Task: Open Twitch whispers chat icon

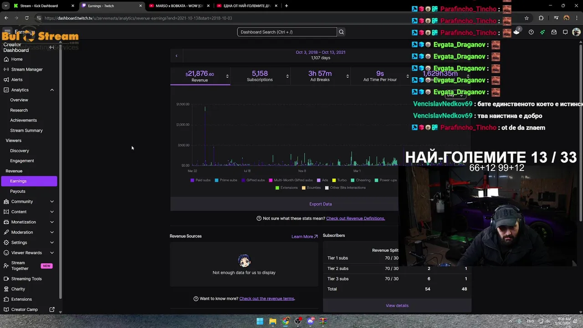Action: (565, 32)
